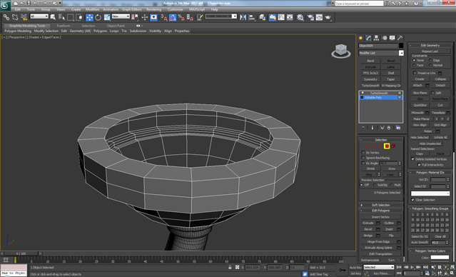Image resolution: width=456 pixels, height=277 pixels.
Task: Select Border sub-object level icon
Action: (x=380, y=146)
